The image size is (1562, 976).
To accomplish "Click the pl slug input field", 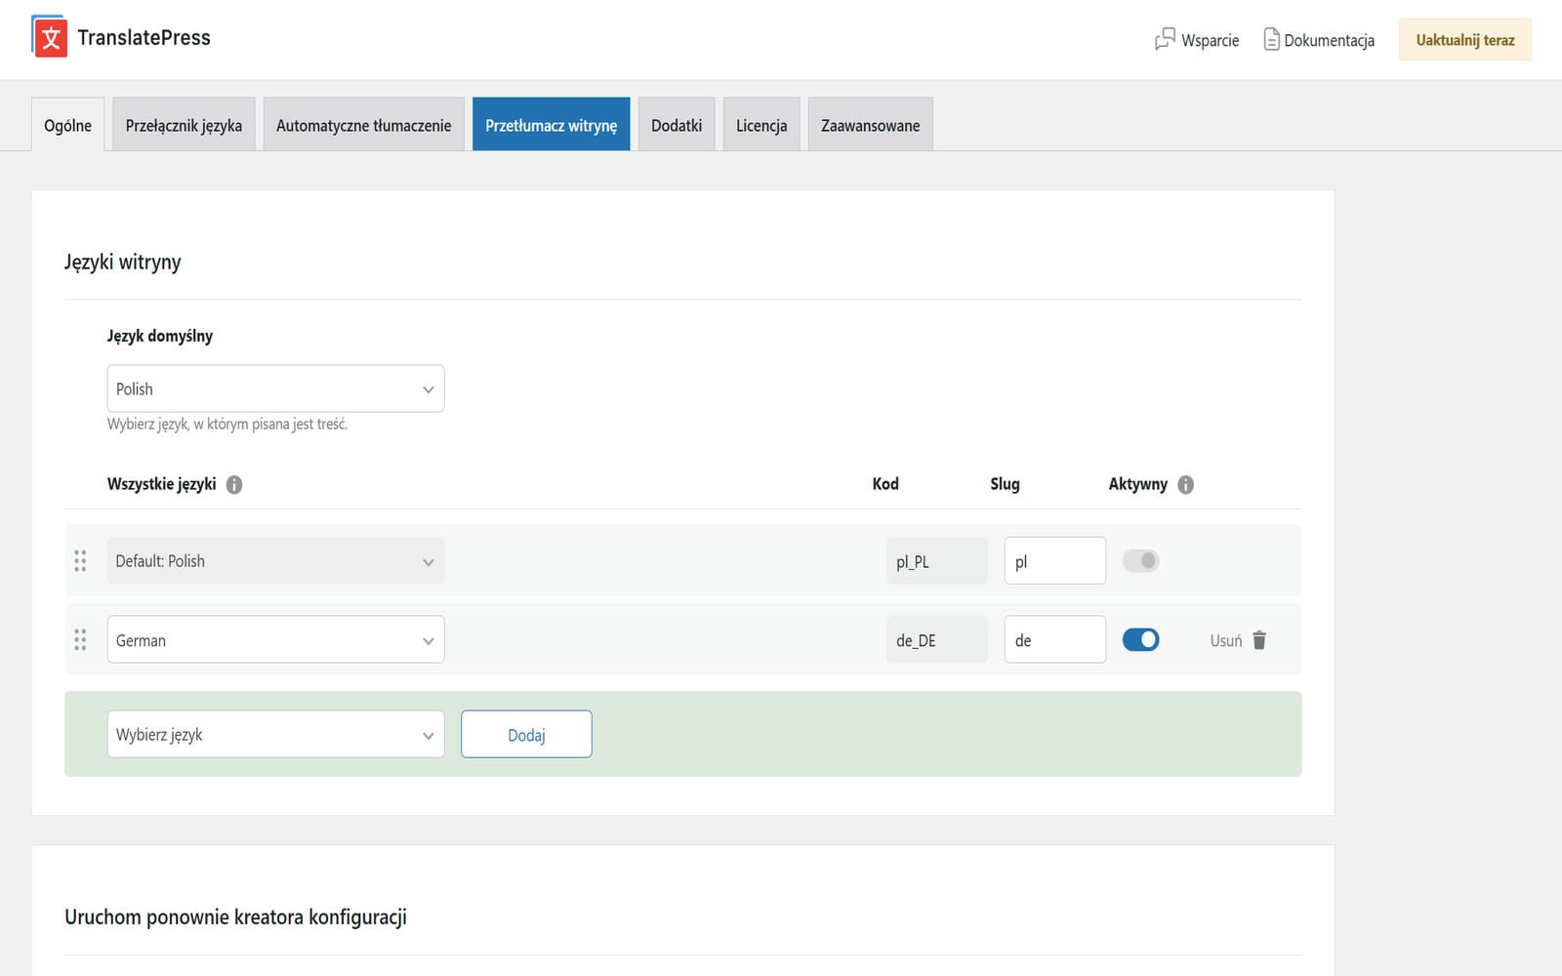I will (x=1054, y=560).
